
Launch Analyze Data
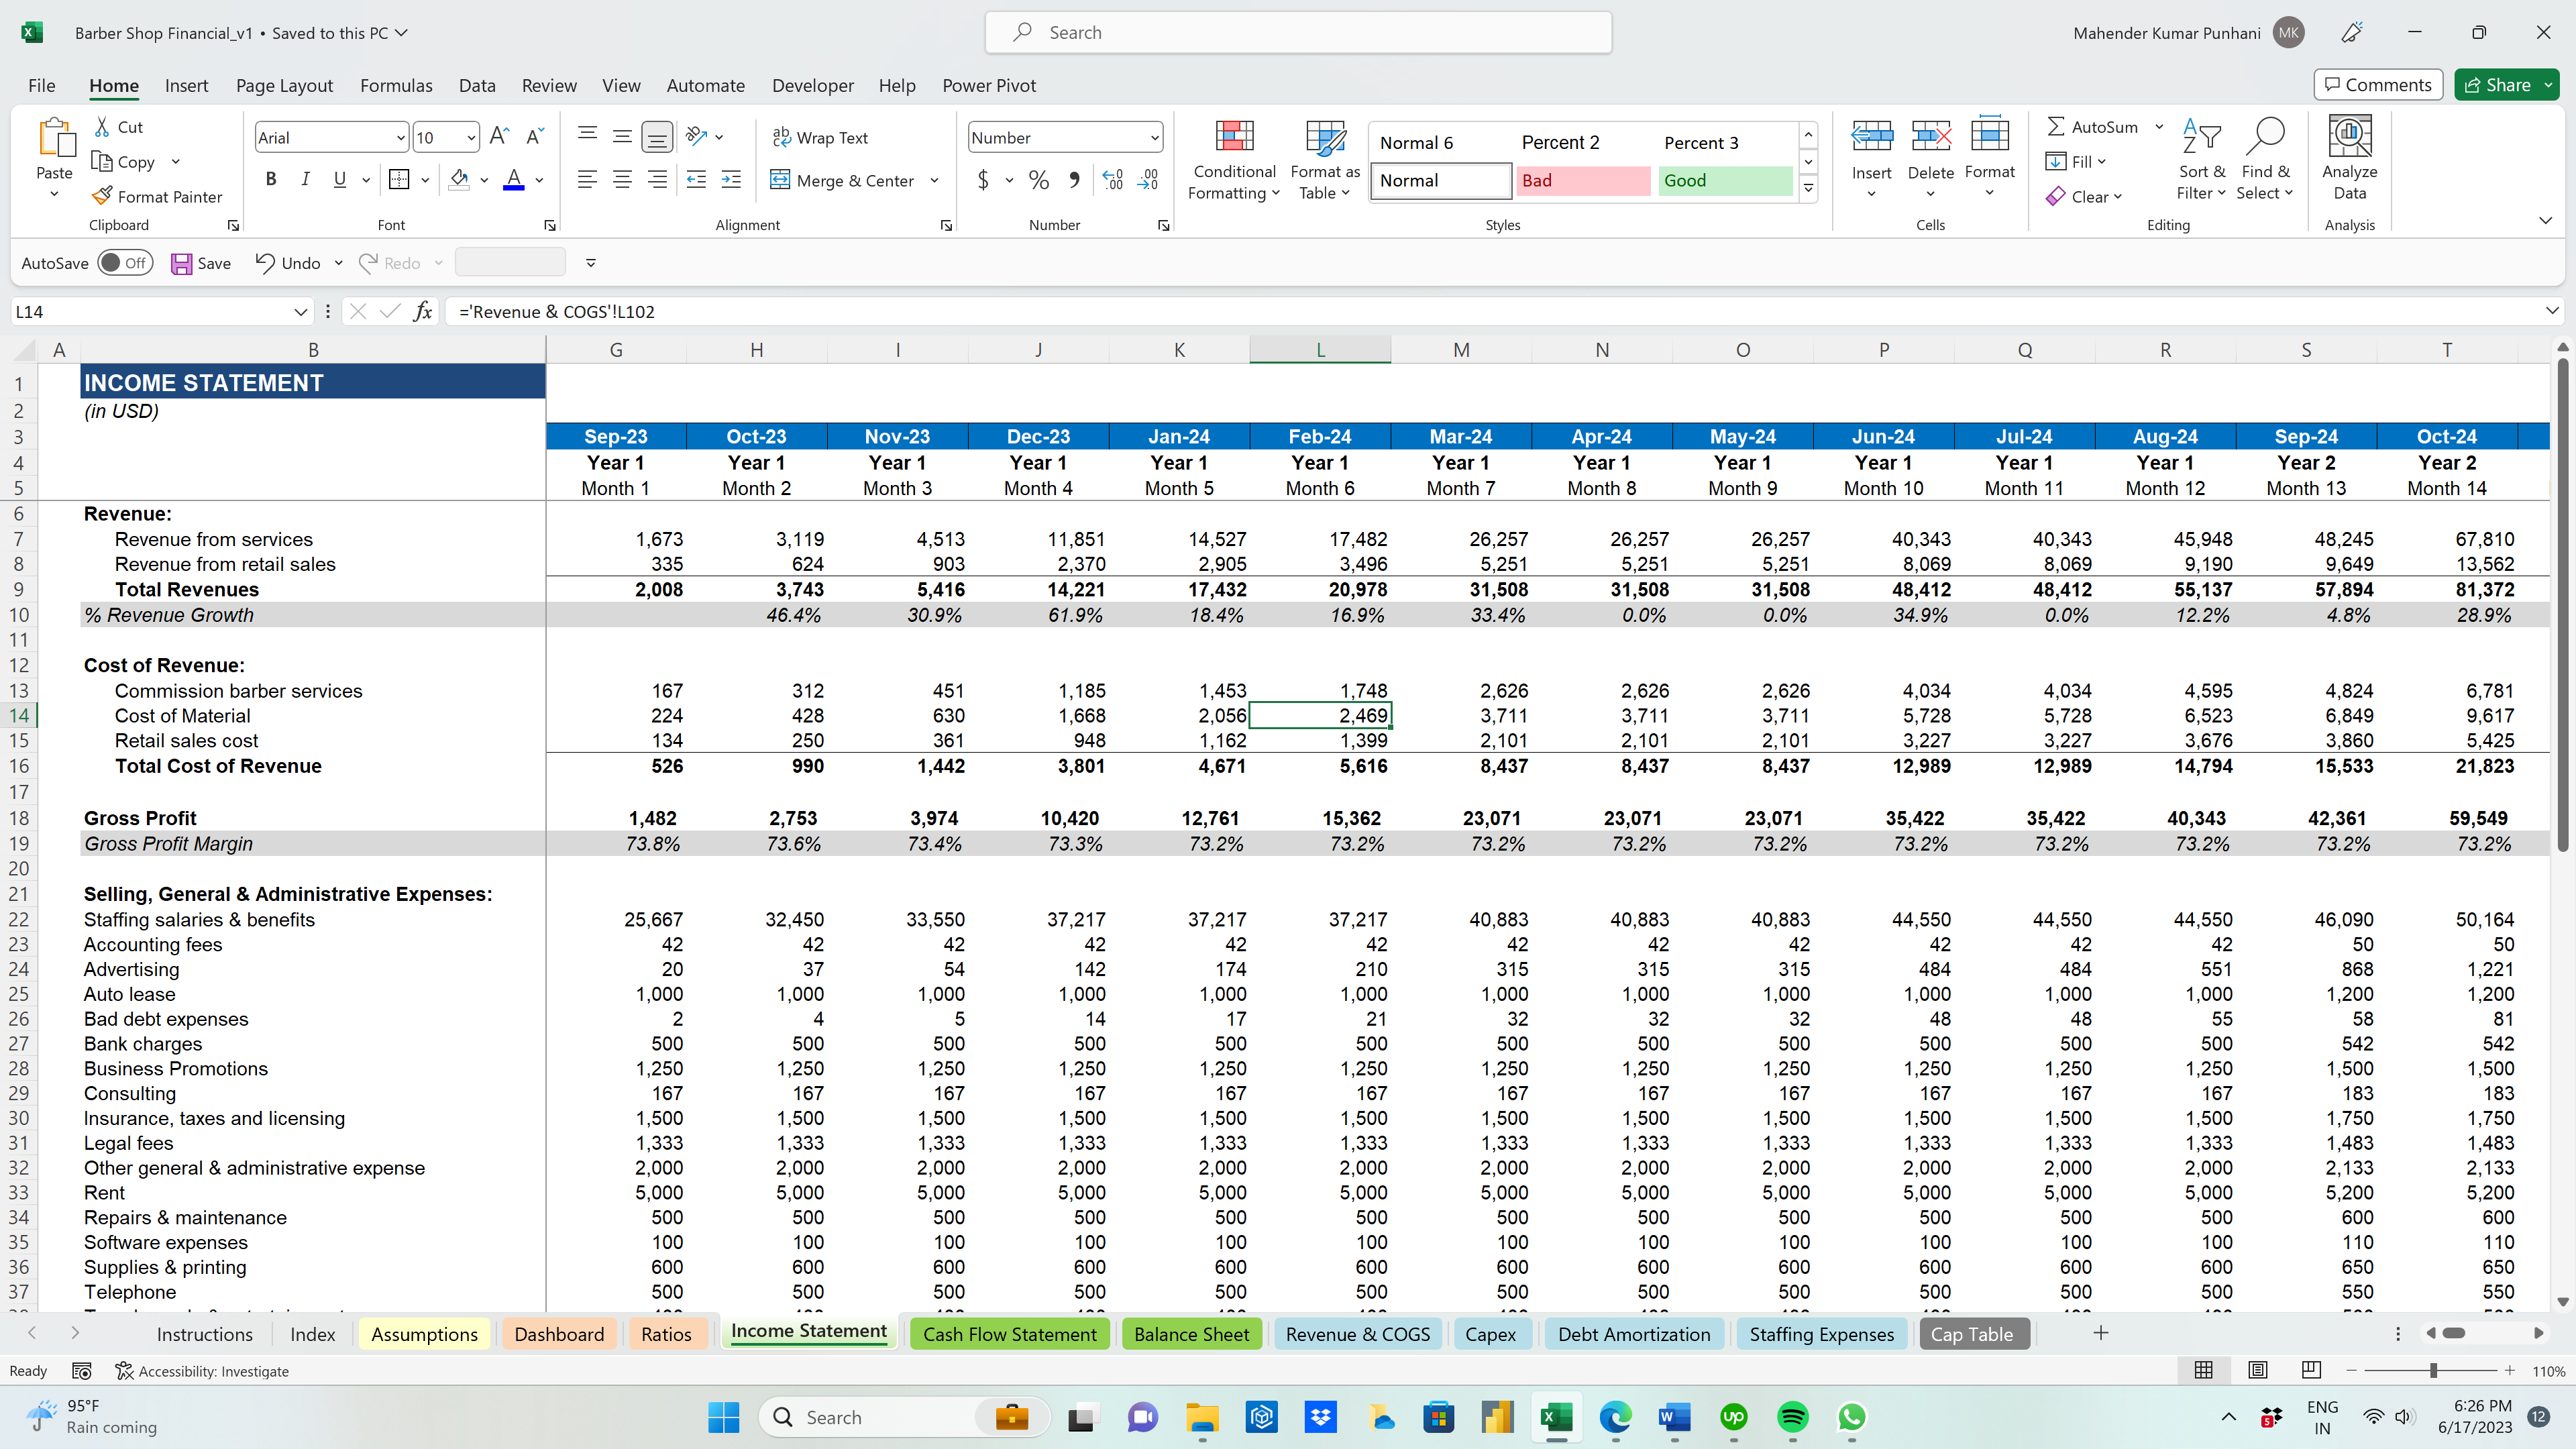pyautogui.click(x=2349, y=155)
